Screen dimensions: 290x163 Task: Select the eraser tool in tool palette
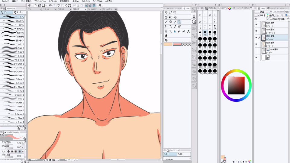coord(179,27)
